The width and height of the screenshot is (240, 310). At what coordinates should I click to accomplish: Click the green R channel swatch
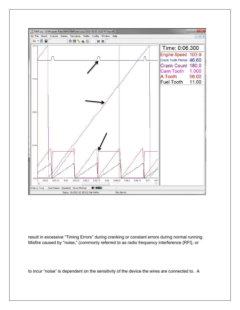(x=97, y=188)
